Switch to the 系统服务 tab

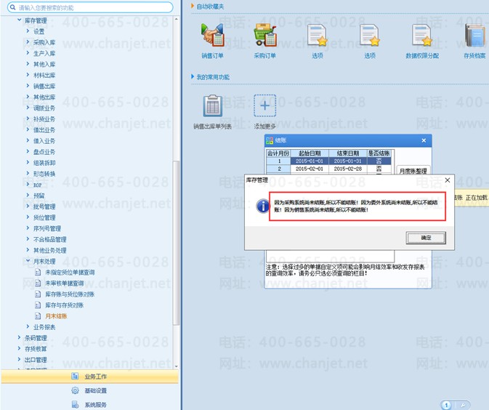90,404
